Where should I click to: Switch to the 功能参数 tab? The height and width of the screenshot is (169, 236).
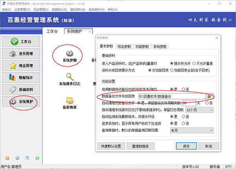point(142,47)
